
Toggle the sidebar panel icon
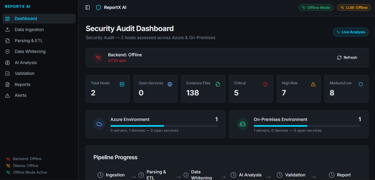click(88, 7)
